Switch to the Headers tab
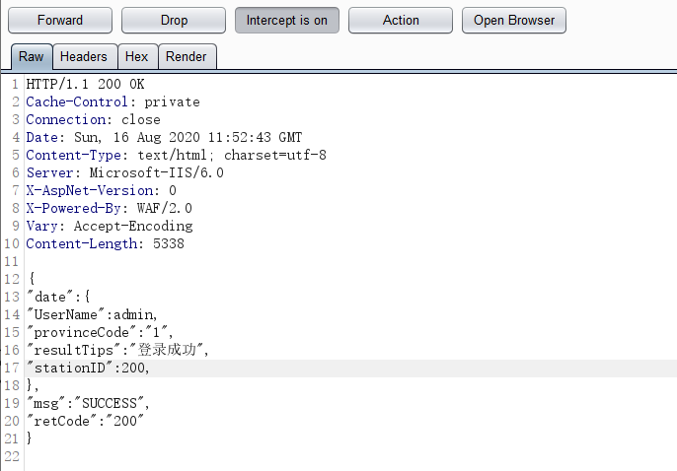Viewport: 677px width, 471px height. tap(84, 57)
